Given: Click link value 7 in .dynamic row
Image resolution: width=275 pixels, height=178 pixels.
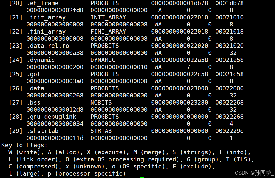Looking at the screenshot, I should click(x=189, y=67).
